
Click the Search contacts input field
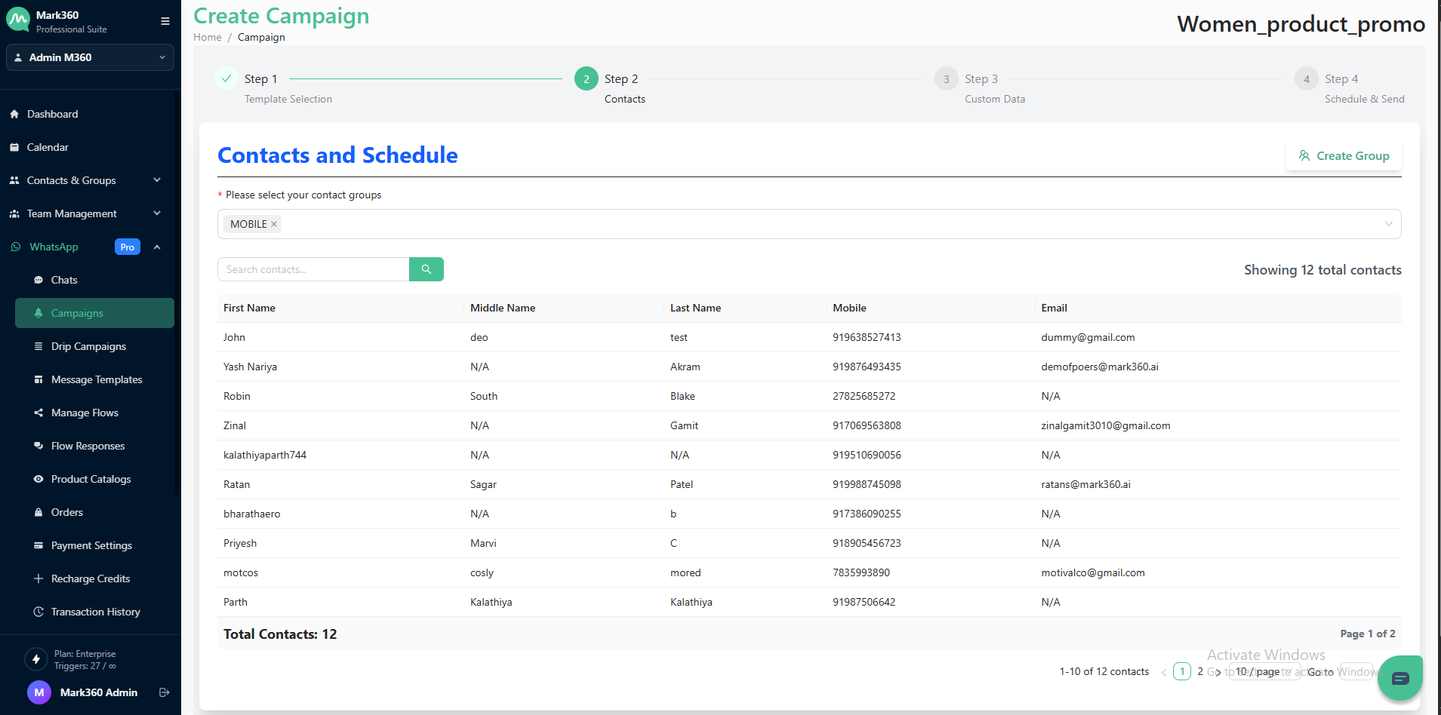point(313,269)
